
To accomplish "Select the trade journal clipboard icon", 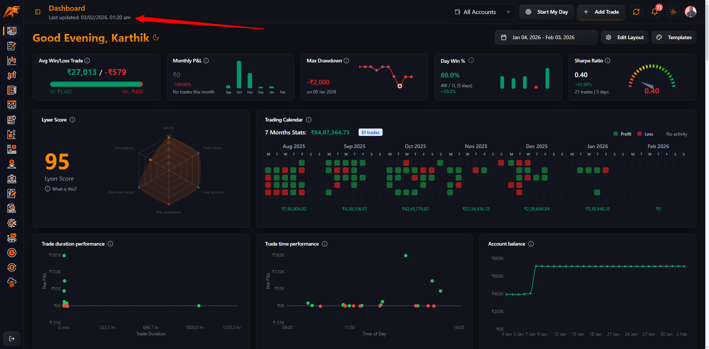I will (11, 45).
